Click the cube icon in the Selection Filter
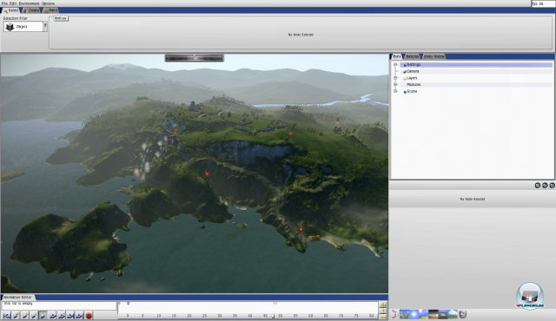Viewport: 556px width, 321px height. [10, 27]
